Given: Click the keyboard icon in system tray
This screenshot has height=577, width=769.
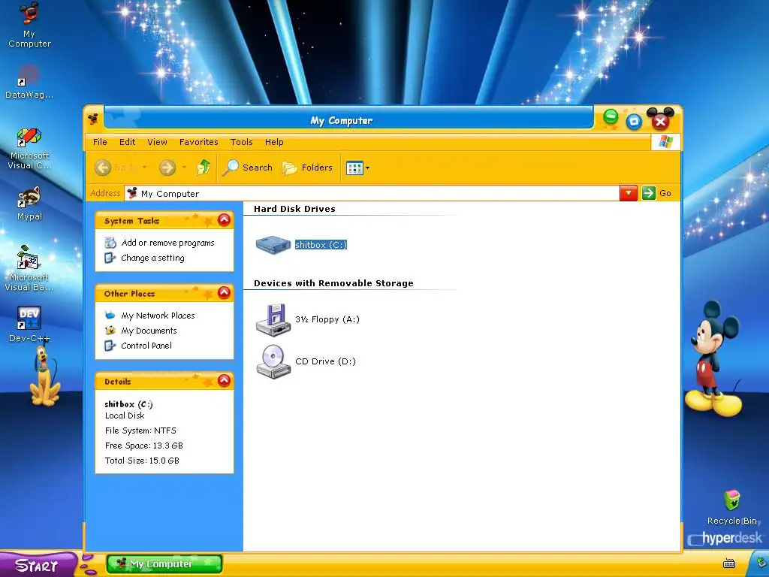Looking at the screenshot, I should [729, 563].
